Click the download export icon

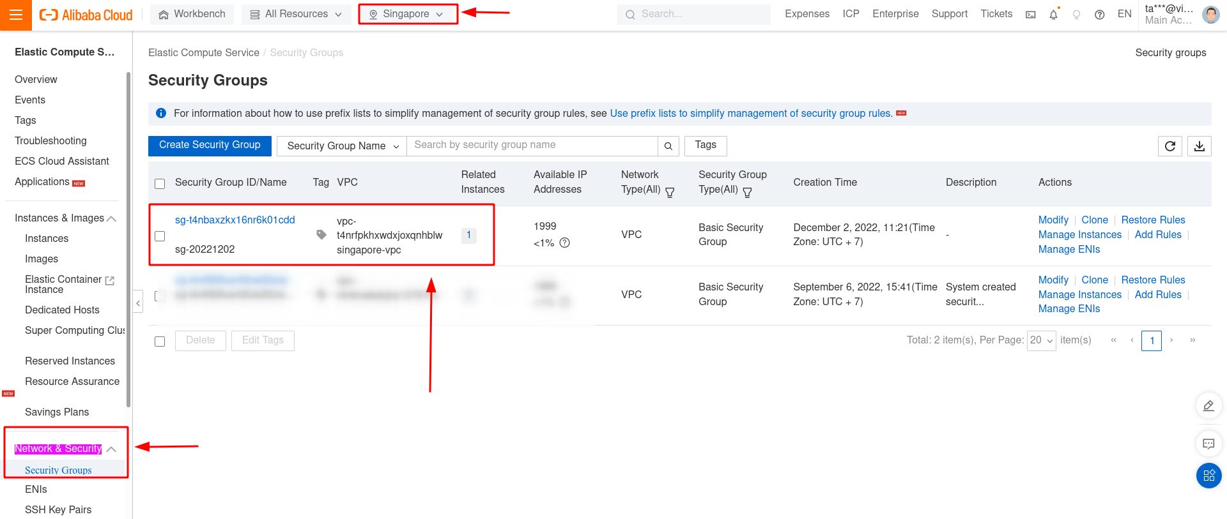[1199, 146]
